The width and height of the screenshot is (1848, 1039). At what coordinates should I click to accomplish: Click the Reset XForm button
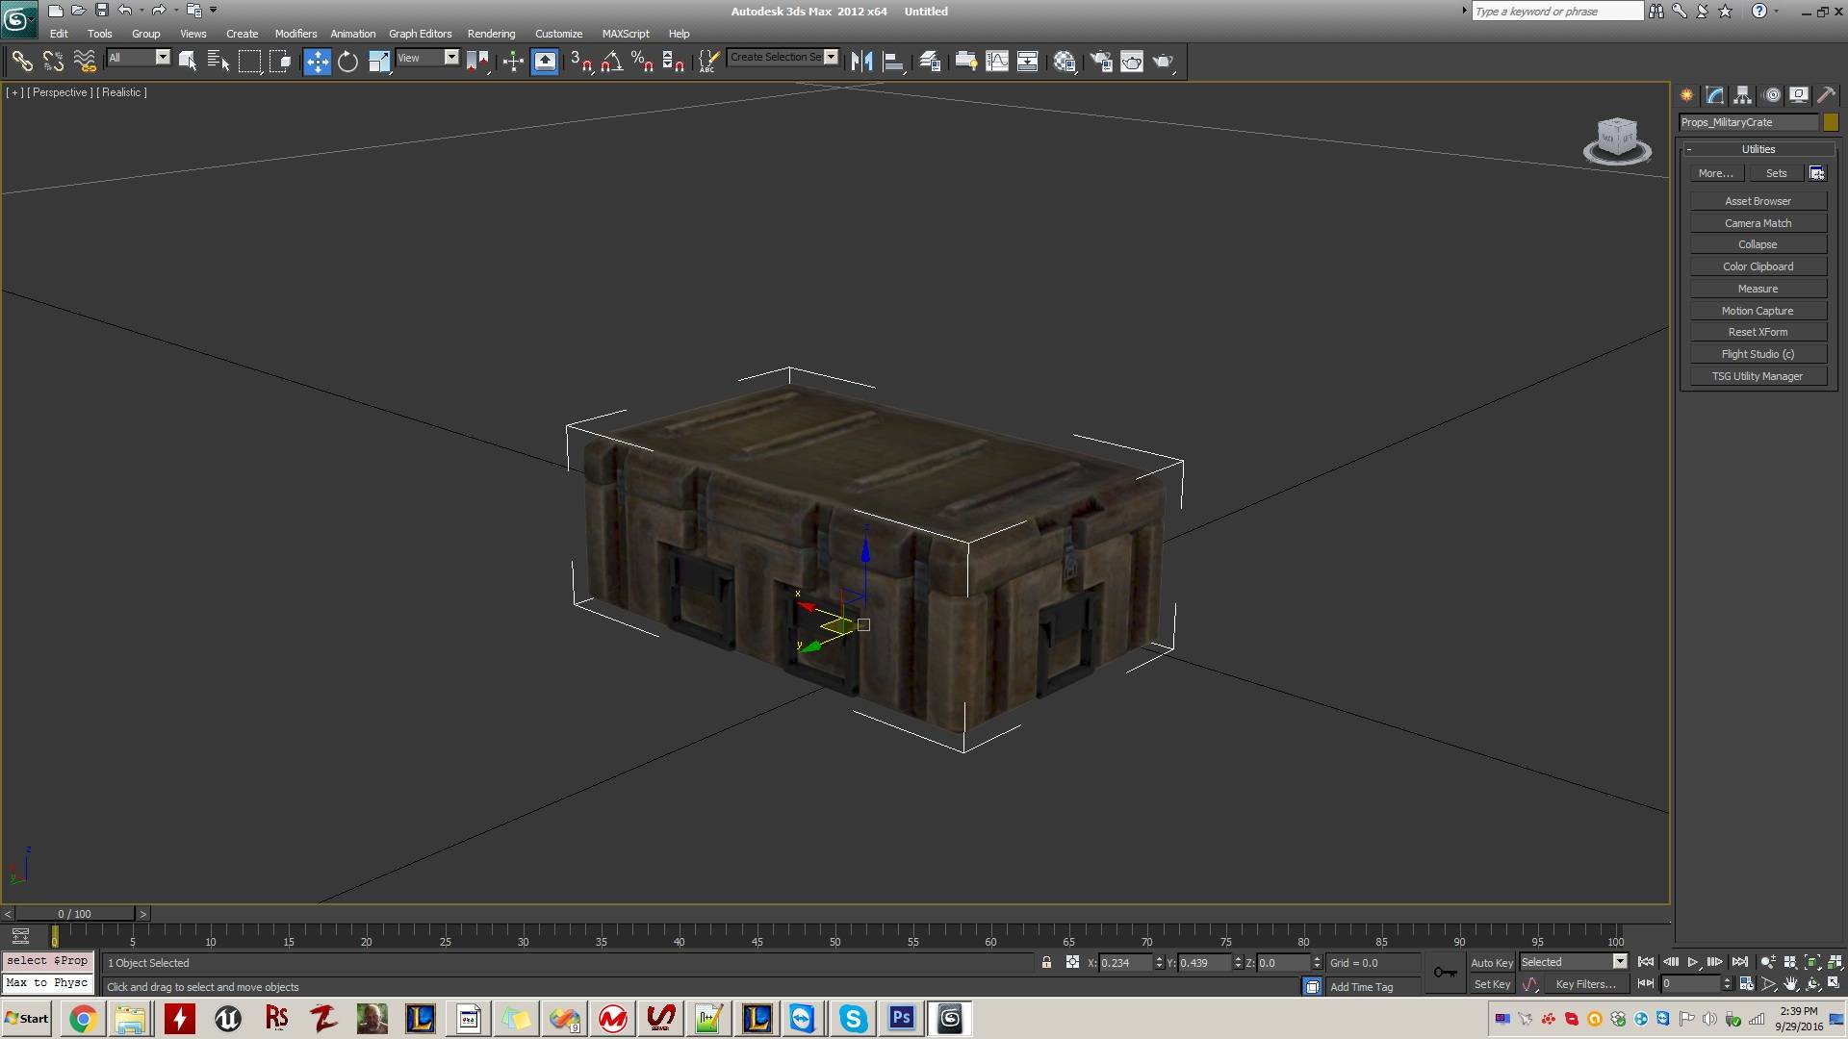pos(1757,331)
